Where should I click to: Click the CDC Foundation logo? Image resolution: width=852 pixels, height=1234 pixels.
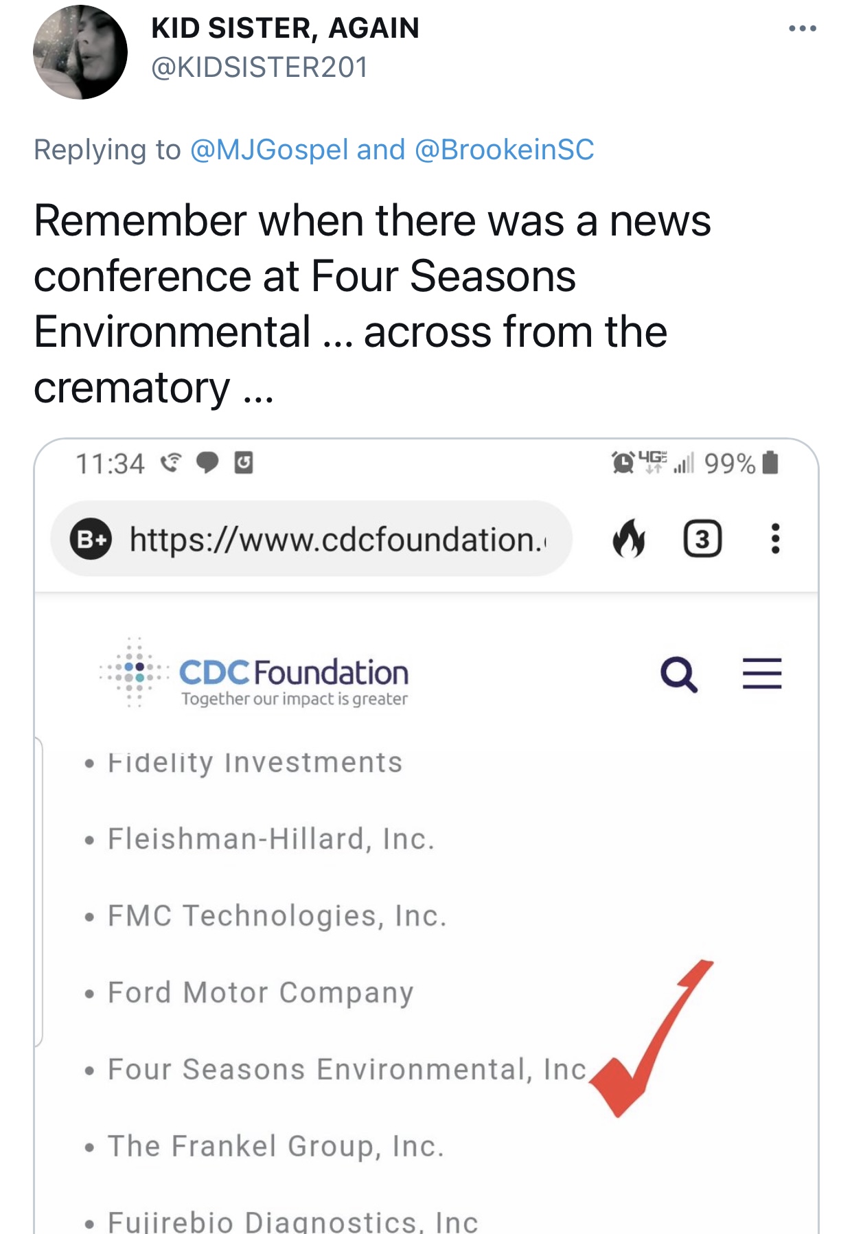click(x=254, y=674)
